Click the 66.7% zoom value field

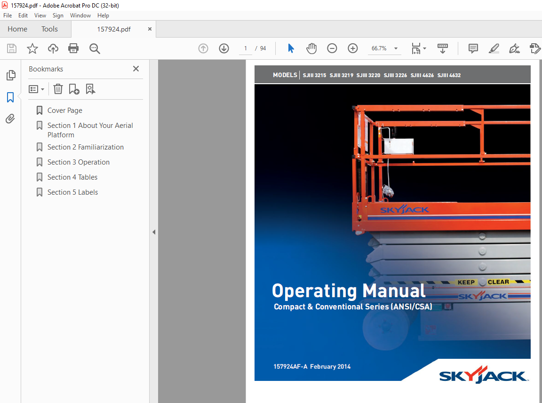tap(379, 48)
